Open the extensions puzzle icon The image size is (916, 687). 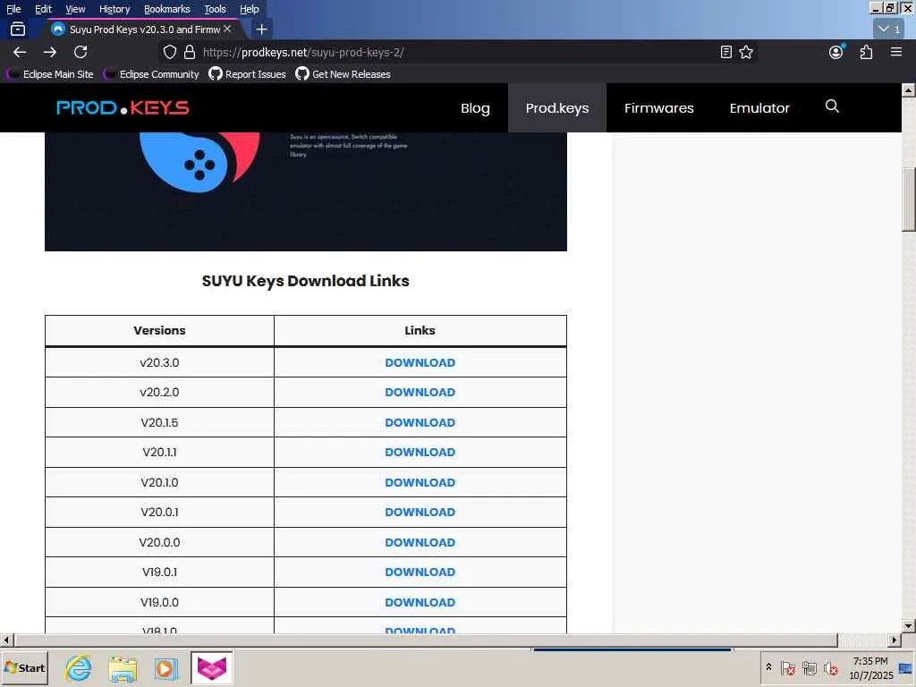[866, 52]
